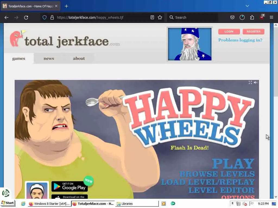Select the news navigation tab
Image resolution: width=278 pixels, height=208 pixels.
coord(49,58)
